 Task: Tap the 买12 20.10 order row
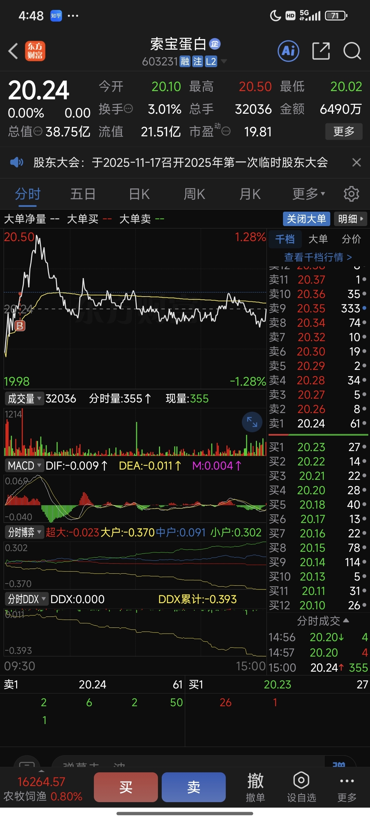(318, 605)
